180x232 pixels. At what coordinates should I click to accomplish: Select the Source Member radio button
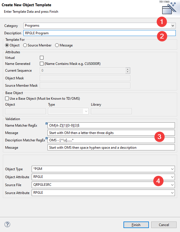[x=25, y=45]
